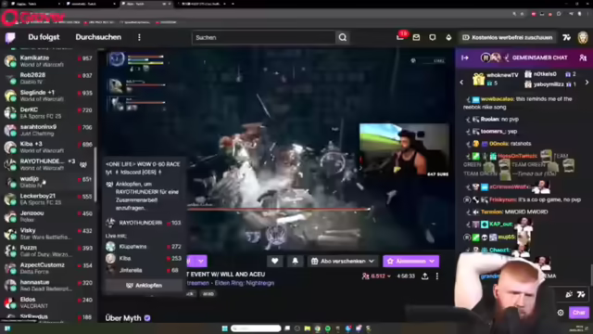Click the Anklopfen button

[x=144, y=285]
